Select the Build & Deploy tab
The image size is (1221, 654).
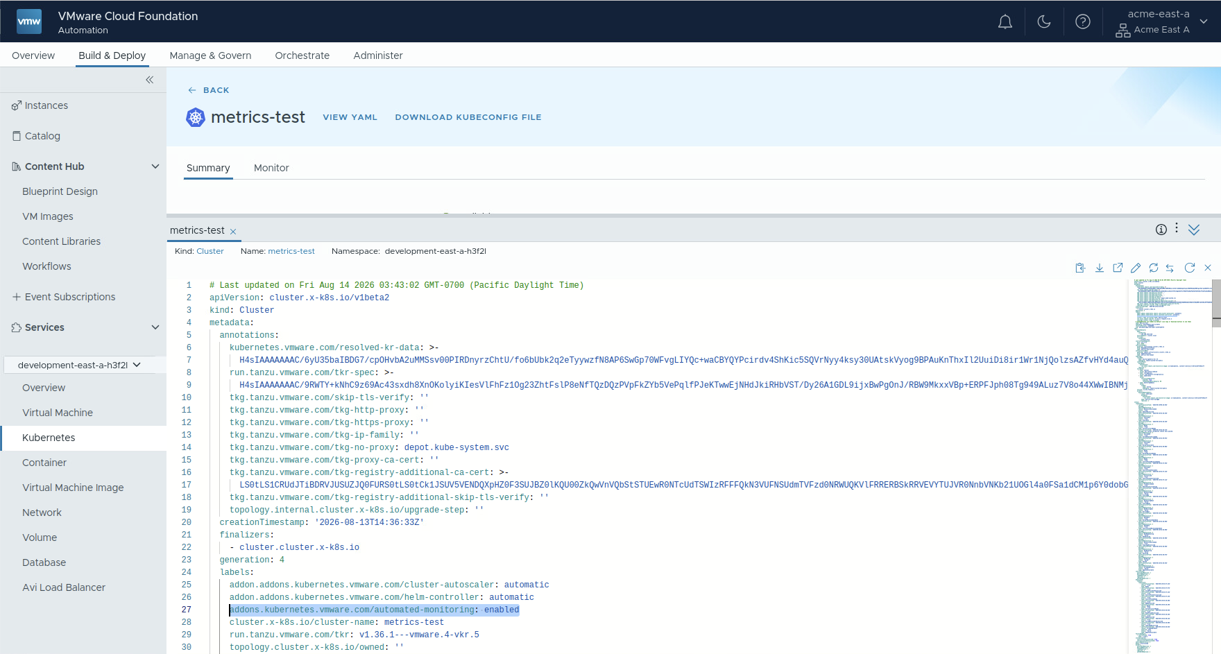point(112,55)
